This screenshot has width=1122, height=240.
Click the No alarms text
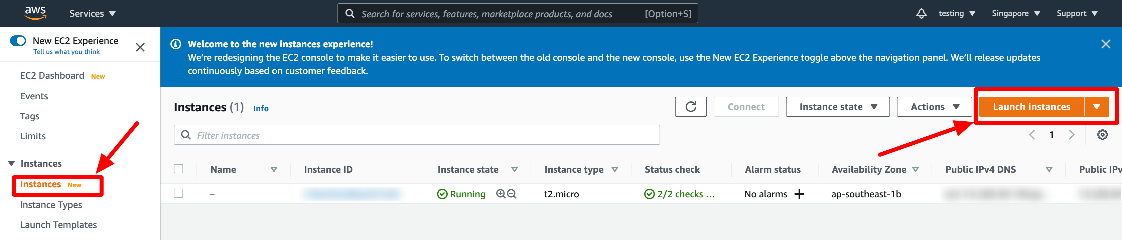tap(766, 194)
